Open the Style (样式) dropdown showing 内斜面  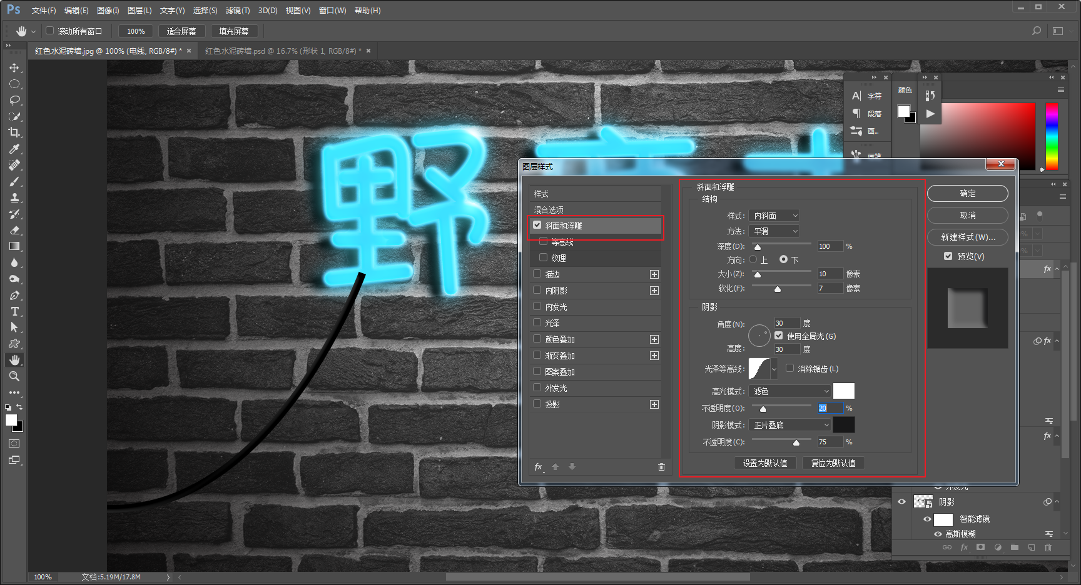pos(774,216)
